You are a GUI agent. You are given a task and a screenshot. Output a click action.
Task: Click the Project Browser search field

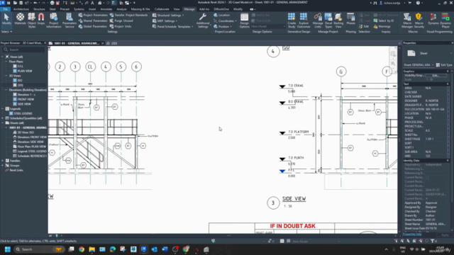click(x=23, y=50)
